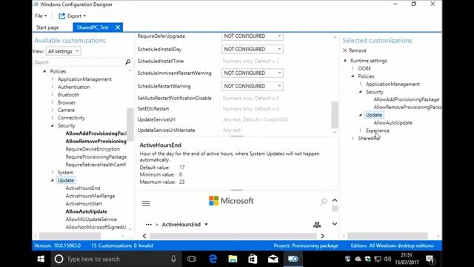Open the Export menu

tap(73, 16)
